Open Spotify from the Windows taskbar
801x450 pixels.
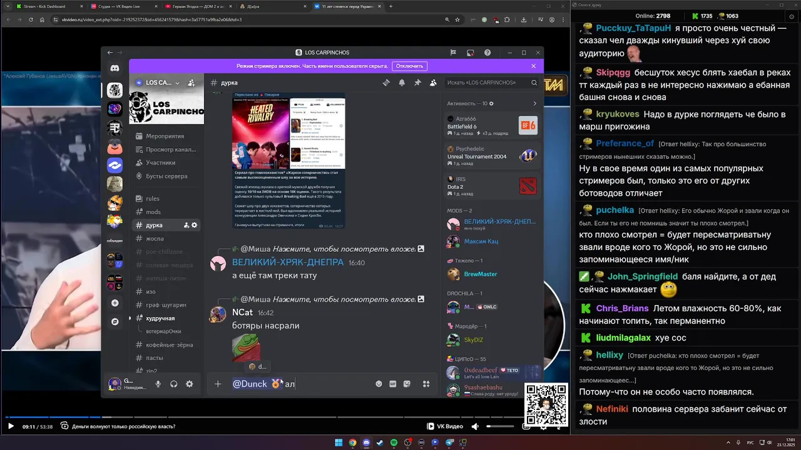tap(394, 442)
